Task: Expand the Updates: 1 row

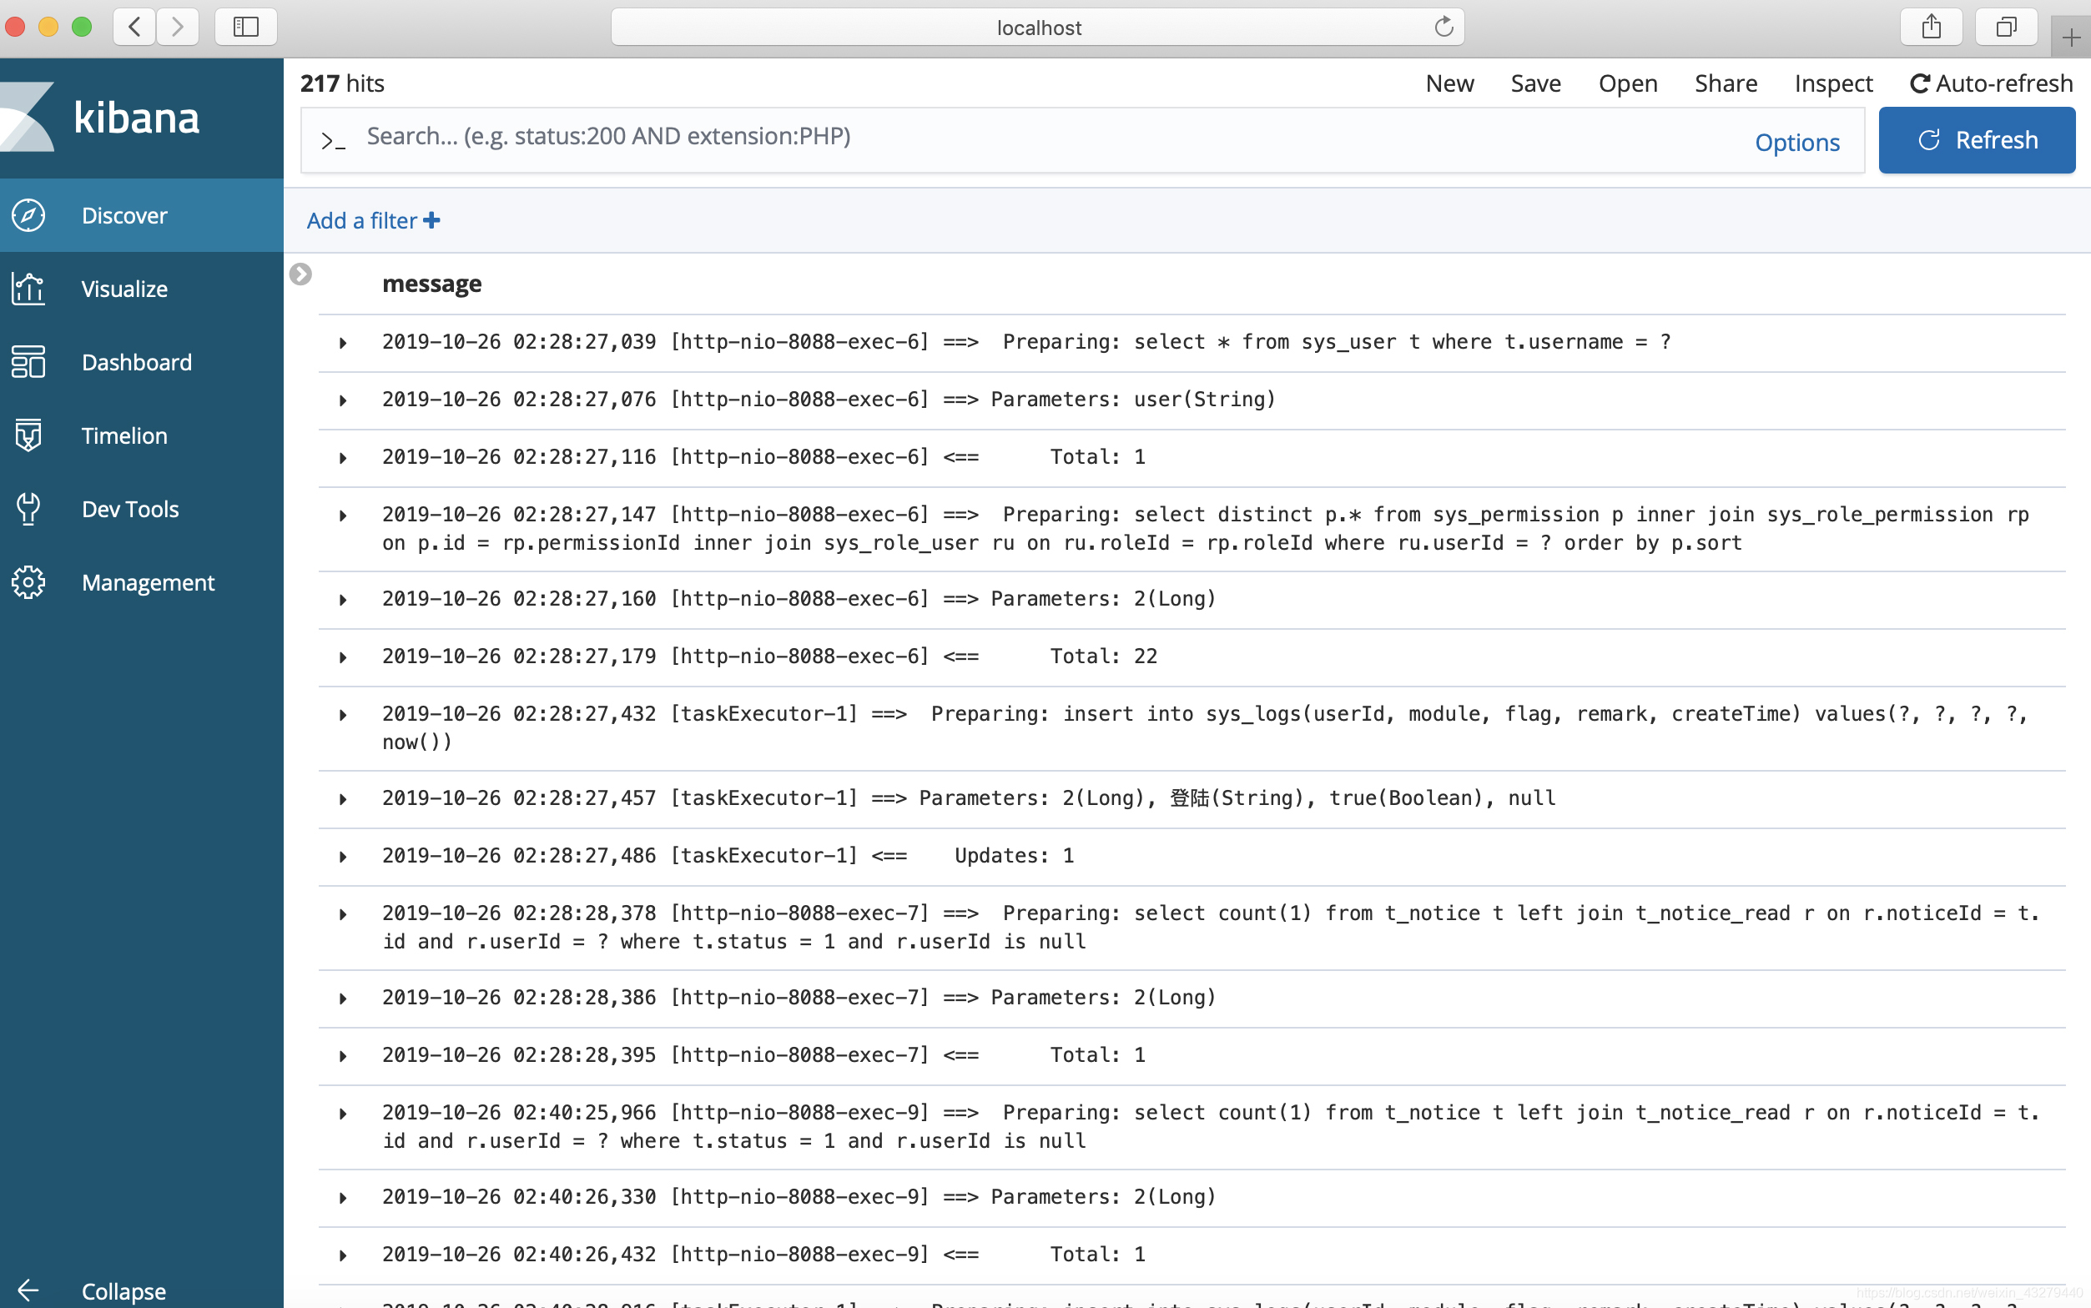Action: click(x=344, y=858)
